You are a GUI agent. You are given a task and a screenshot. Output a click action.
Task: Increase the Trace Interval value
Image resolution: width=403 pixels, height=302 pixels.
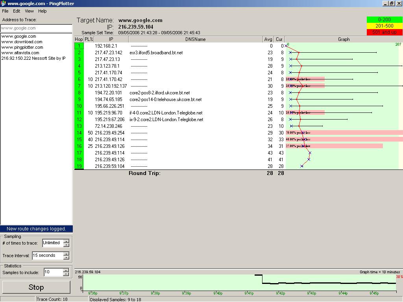coord(66,254)
